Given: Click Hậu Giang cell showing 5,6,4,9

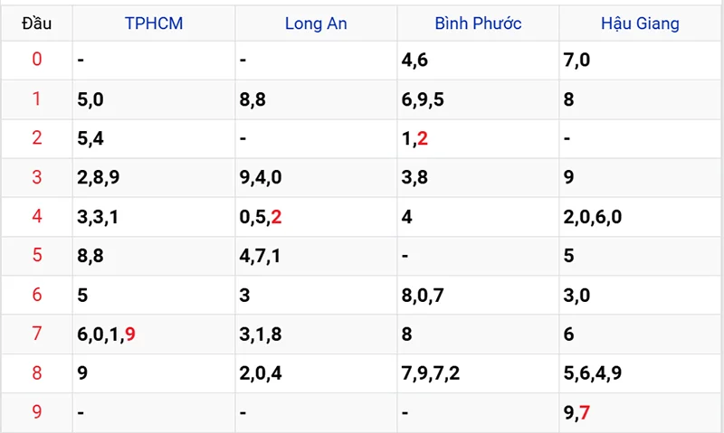Looking at the screenshot, I should tap(592, 373).
